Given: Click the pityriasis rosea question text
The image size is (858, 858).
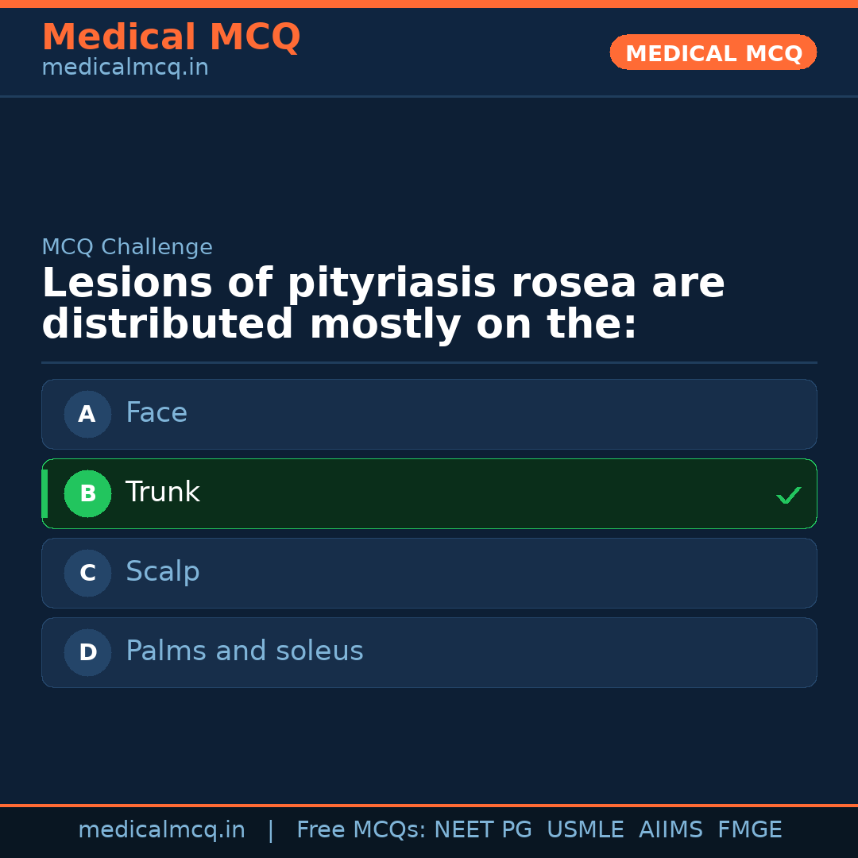Looking at the screenshot, I should (x=383, y=304).
